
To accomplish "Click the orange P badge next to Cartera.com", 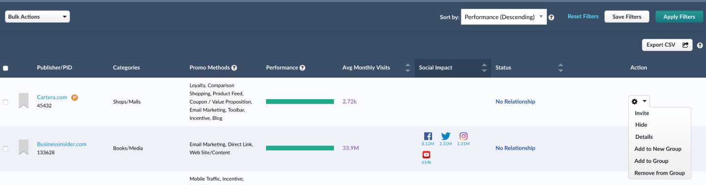I will [x=74, y=98].
